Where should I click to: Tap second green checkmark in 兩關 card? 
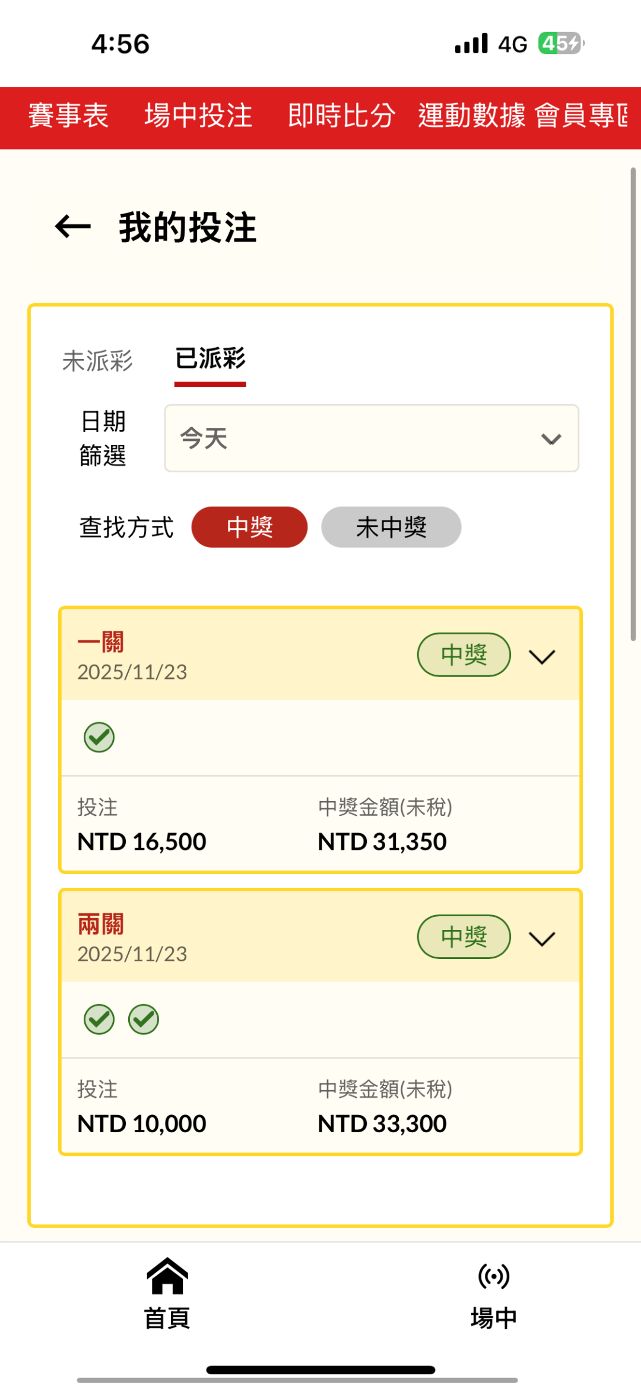[x=144, y=1019]
